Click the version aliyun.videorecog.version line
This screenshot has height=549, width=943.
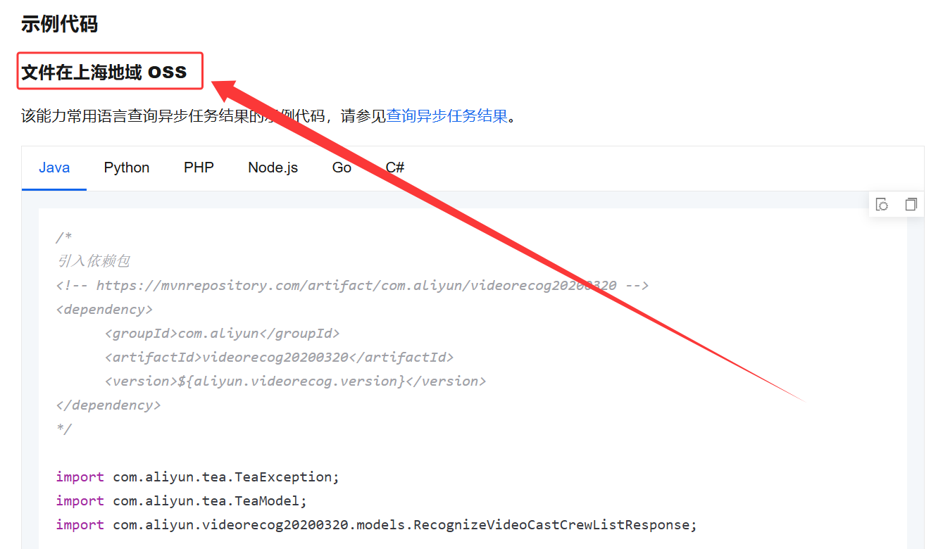point(295,381)
